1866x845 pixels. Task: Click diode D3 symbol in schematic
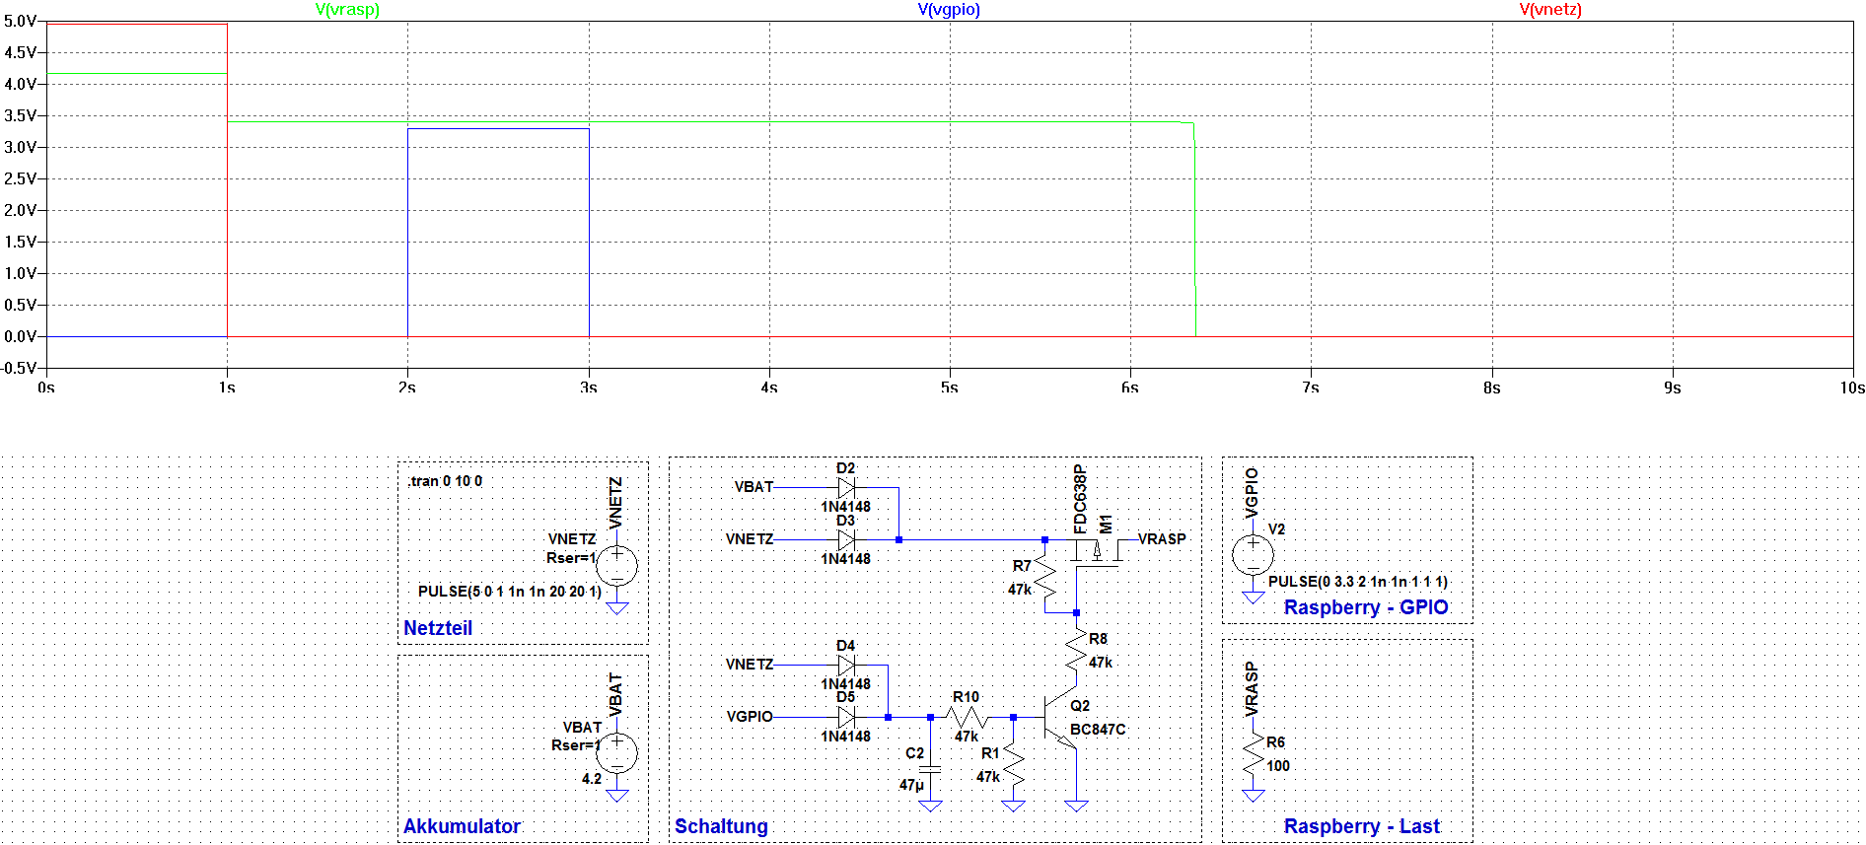click(846, 539)
